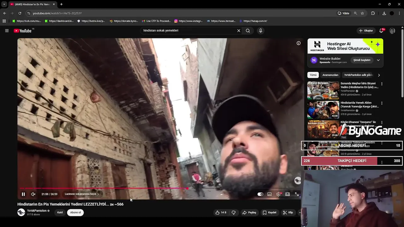Open the 'Use OTP To Proceed' bookmark
This screenshot has height=227, width=404.
156,21
